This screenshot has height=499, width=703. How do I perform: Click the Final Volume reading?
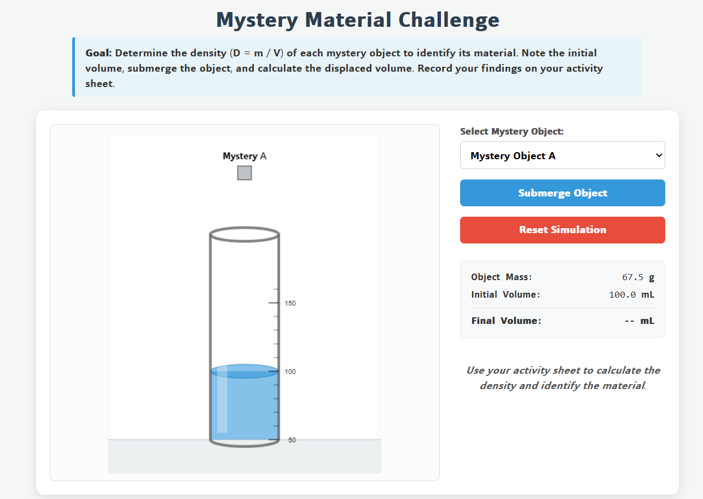(x=639, y=321)
